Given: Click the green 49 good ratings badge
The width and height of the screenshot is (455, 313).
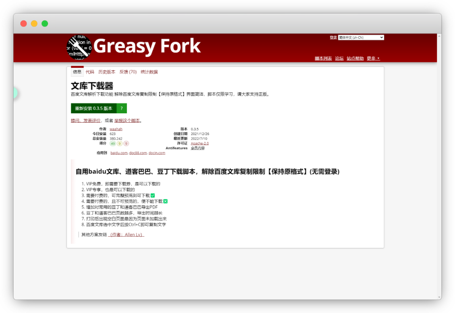Looking at the screenshot, I should pos(113,143).
